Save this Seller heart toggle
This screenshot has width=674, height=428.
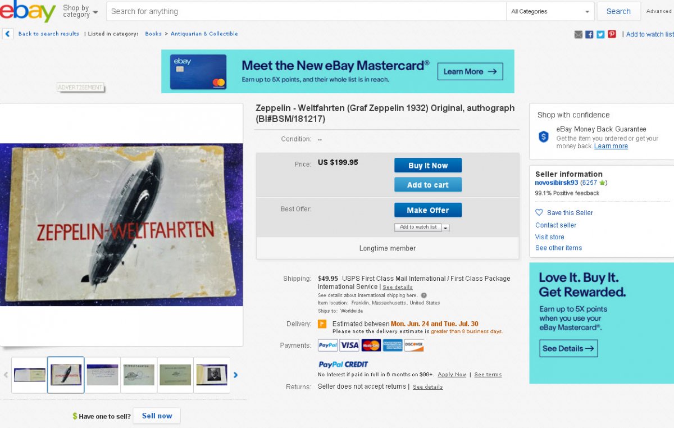pyautogui.click(x=539, y=213)
